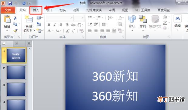Switch to the Insert (插入) tab

[36, 10]
